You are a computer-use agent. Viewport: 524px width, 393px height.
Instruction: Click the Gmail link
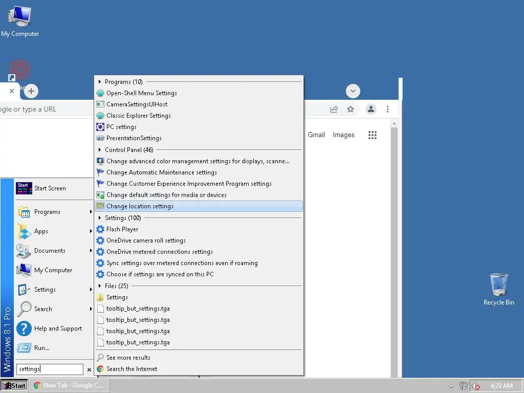coord(316,135)
